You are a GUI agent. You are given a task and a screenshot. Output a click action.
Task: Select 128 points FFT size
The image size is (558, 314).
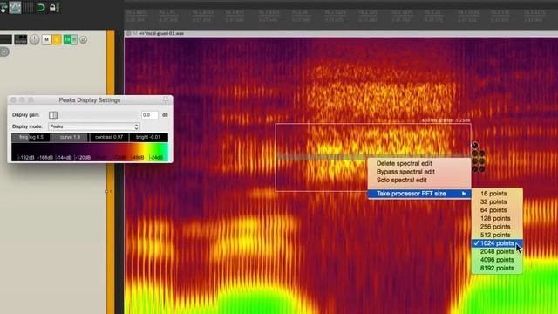[497, 218]
